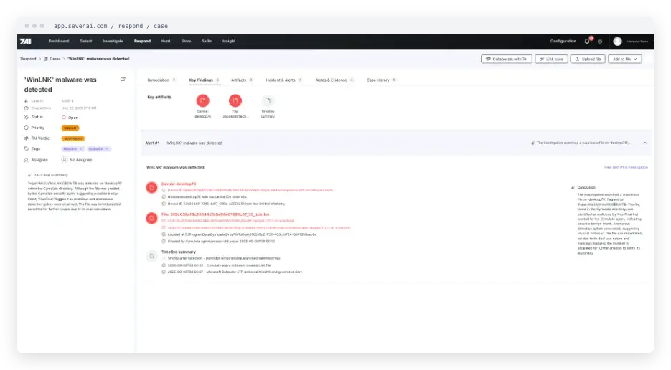Image resolution: width=671 pixels, height=370 pixels.
Task: Open Configuration in the top bar
Action: pos(563,42)
